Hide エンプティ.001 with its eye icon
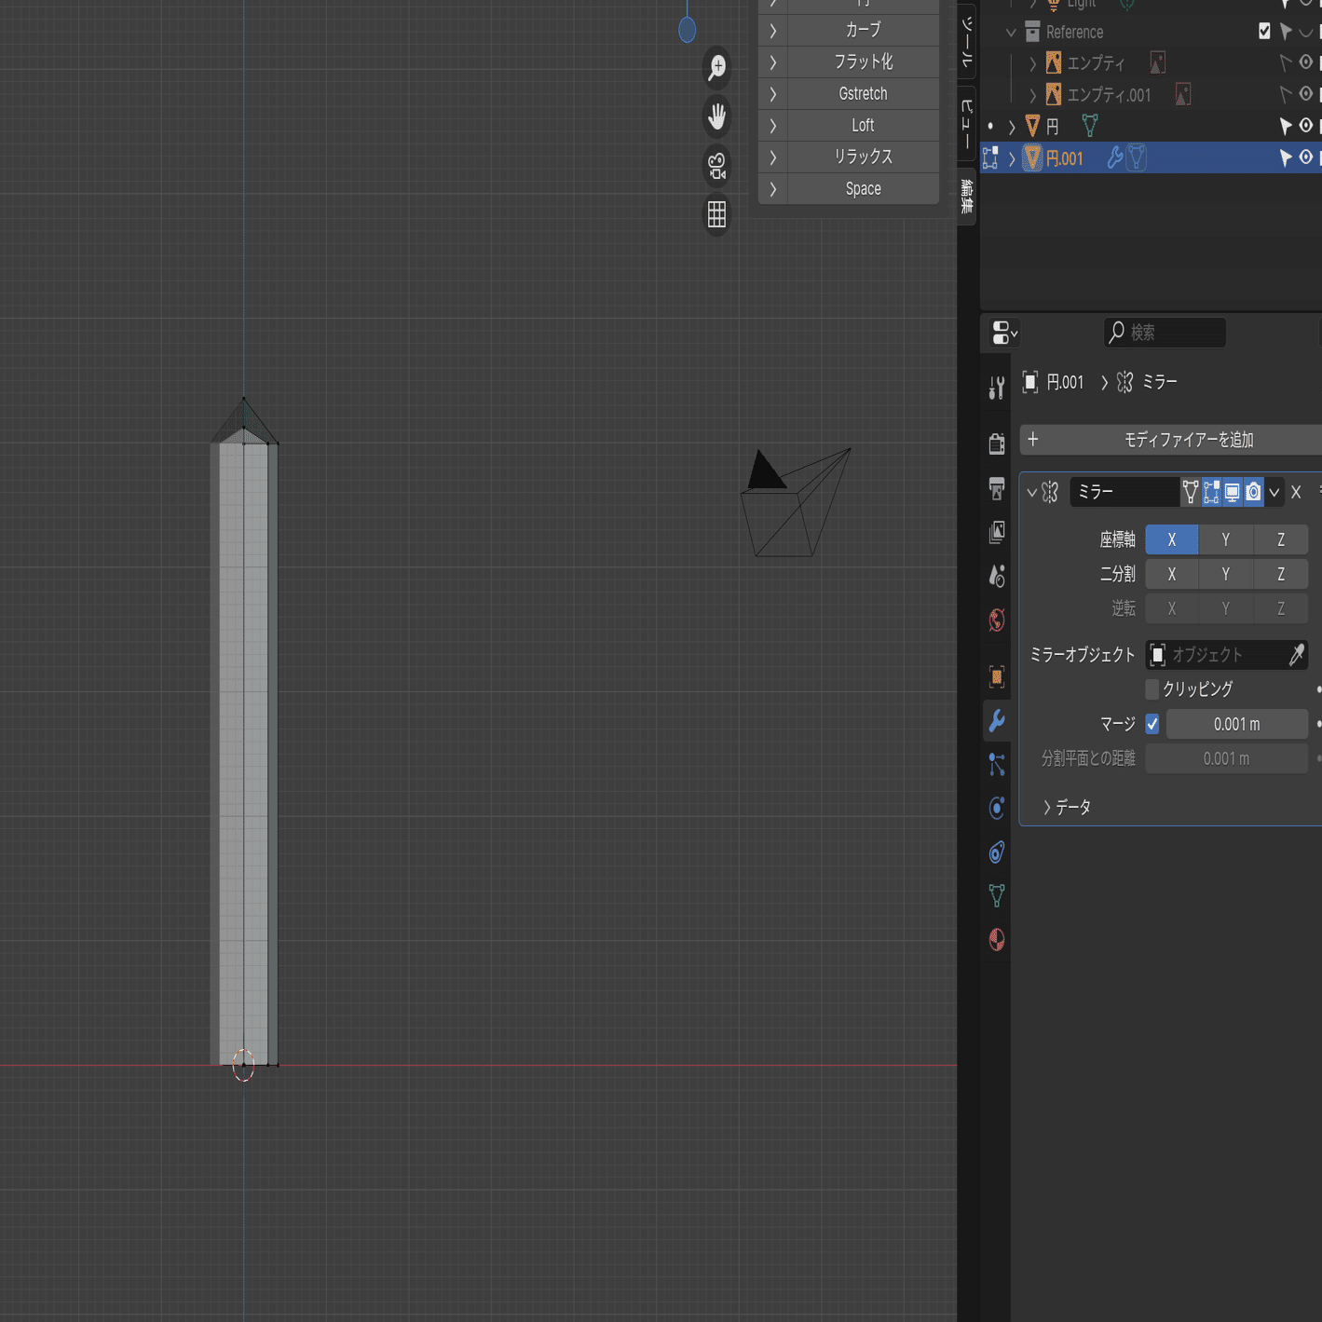The image size is (1322, 1322). point(1306,93)
